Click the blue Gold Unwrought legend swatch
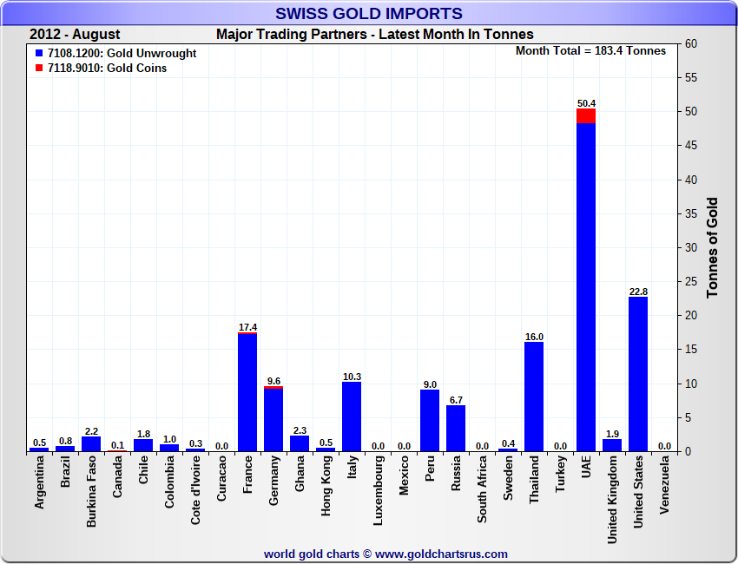 tap(39, 54)
